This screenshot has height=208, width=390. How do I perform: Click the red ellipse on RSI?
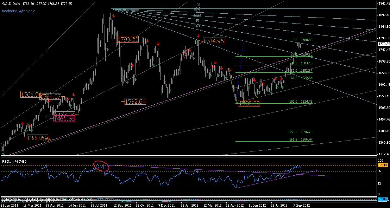[101, 166]
